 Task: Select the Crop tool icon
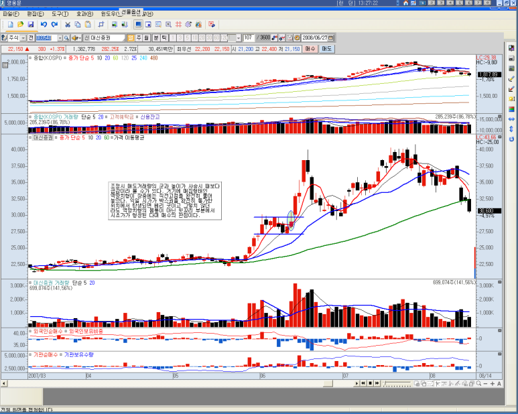pyautogui.click(x=101, y=24)
